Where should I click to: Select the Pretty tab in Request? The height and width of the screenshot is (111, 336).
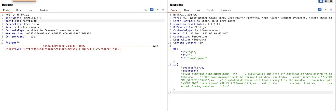6,10
